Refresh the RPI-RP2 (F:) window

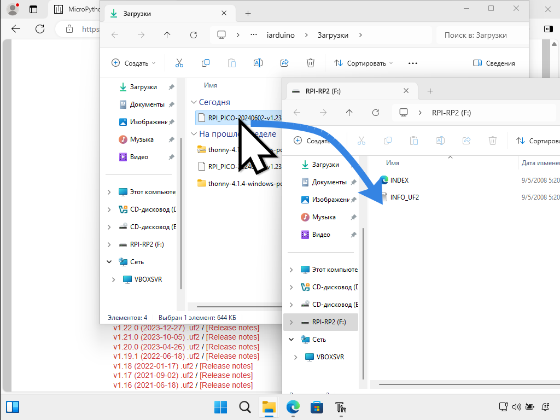click(x=376, y=113)
